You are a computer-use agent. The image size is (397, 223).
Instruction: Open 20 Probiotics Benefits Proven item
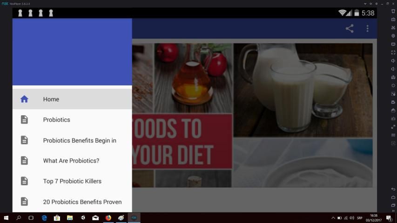(82, 202)
